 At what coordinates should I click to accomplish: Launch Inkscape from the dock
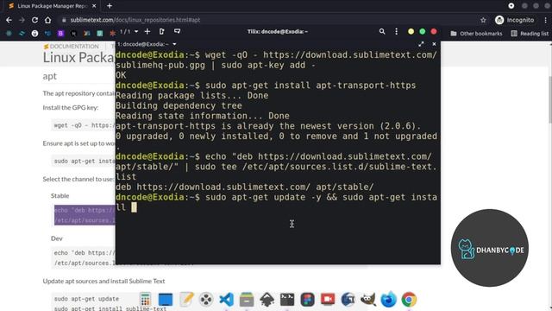267,300
